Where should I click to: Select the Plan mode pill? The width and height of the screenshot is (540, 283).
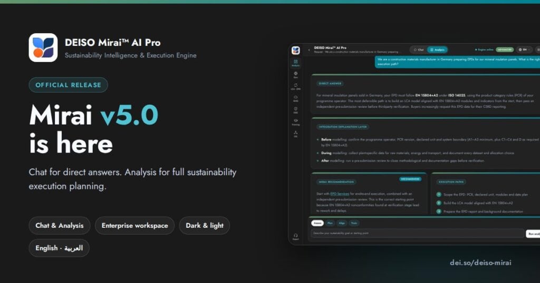click(330, 223)
